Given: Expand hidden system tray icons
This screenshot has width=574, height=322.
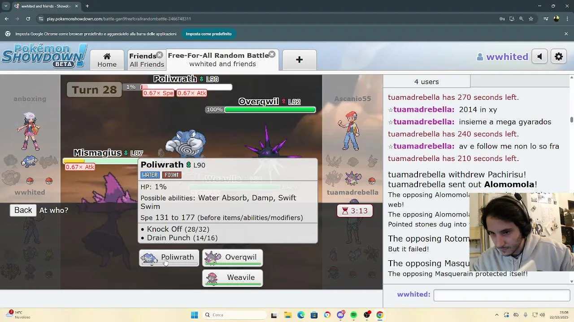Looking at the screenshot, I should [497, 315].
